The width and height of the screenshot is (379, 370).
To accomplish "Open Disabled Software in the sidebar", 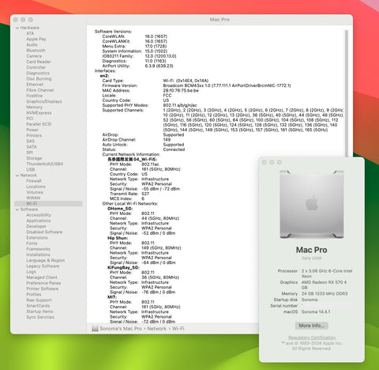I will tap(44, 232).
